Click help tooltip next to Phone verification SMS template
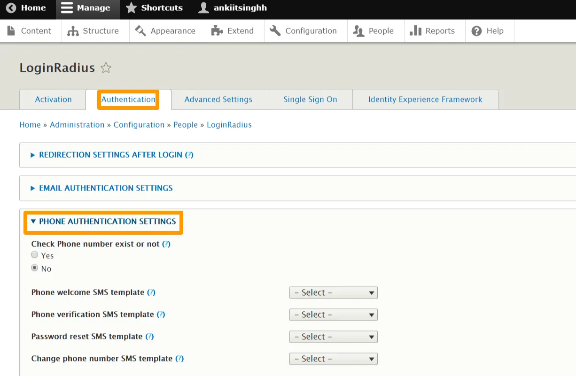576x376 pixels. click(161, 315)
